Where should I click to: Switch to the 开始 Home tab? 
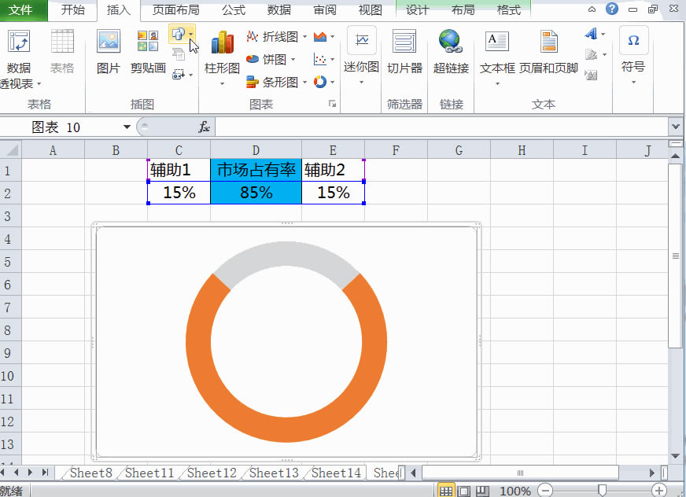tap(72, 9)
